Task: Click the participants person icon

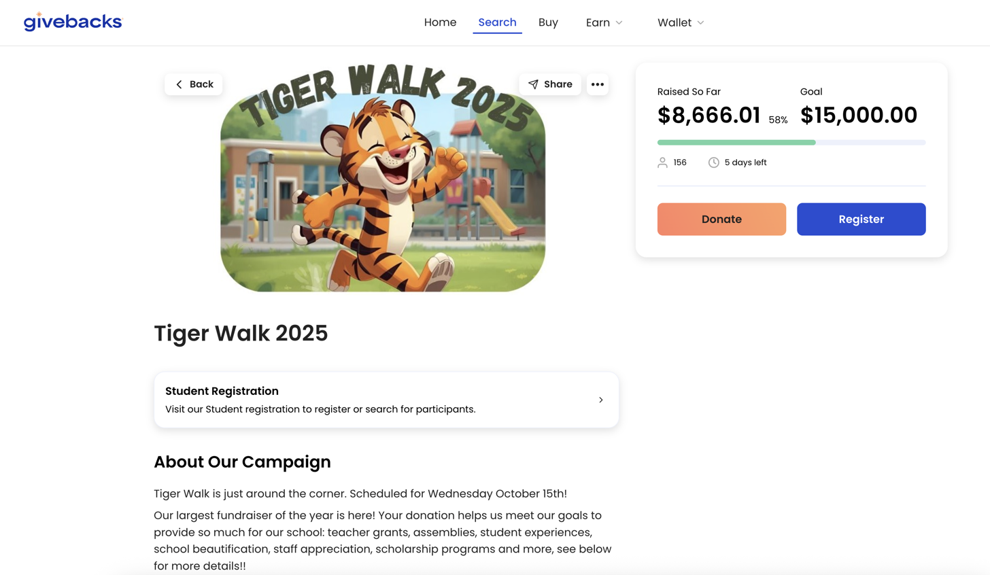Action: [x=662, y=162]
